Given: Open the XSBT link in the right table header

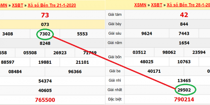Looking at the screenshot, I should click(157, 5).
